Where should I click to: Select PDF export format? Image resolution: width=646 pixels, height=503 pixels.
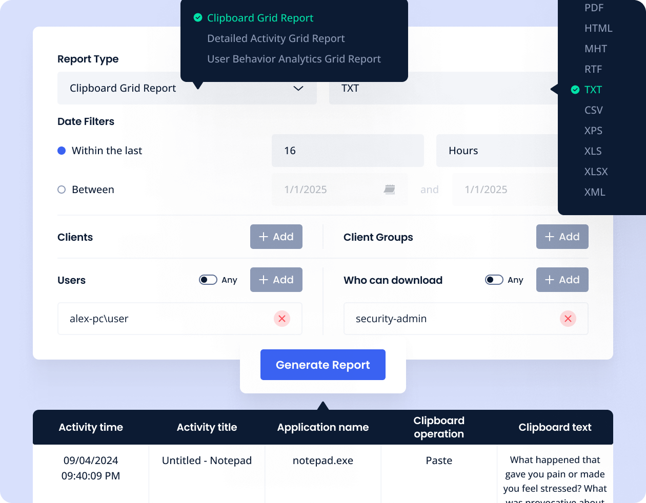pyautogui.click(x=594, y=8)
